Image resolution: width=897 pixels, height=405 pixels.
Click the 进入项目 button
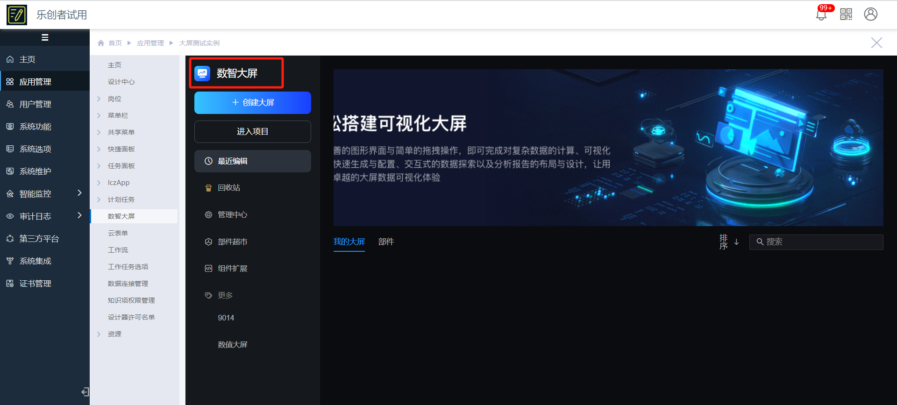coord(253,132)
